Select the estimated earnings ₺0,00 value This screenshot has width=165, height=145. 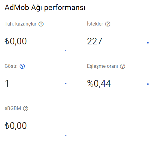click(x=16, y=41)
